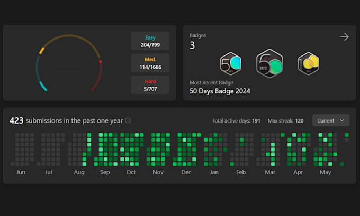The image size is (360, 216).
Task: Click the badge count number 3
Action: [x=192, y=45]
